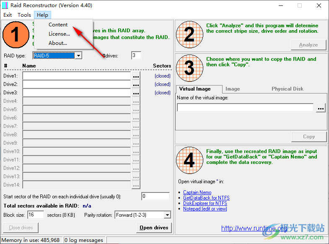Image resolution: width=329 pixels, height=244 pixels.
Task: Close the Help menu via its header
Action: coord(42,15)
